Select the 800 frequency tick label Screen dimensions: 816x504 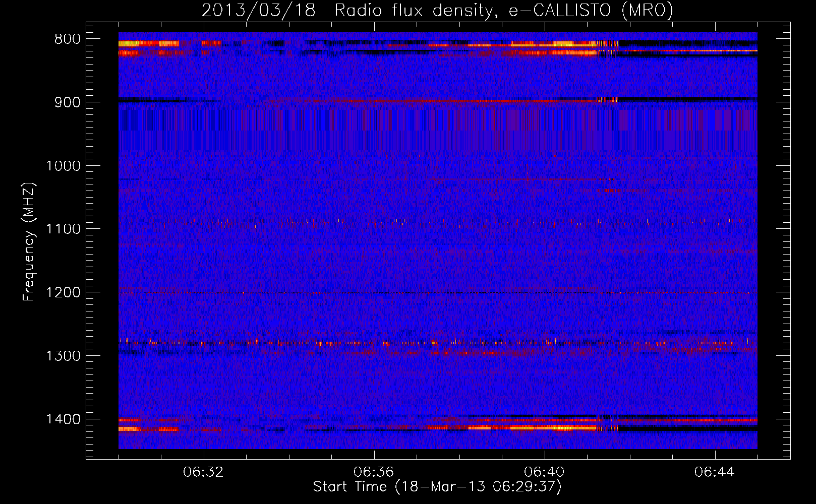67,39
